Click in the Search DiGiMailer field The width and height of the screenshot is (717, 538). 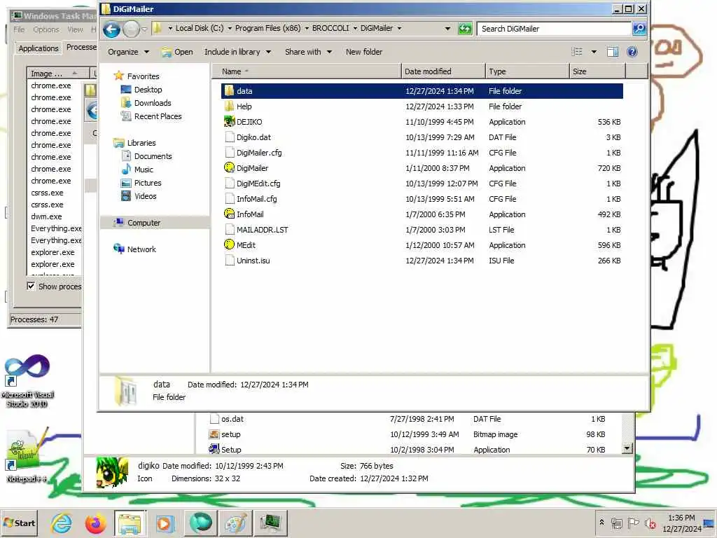554,29
